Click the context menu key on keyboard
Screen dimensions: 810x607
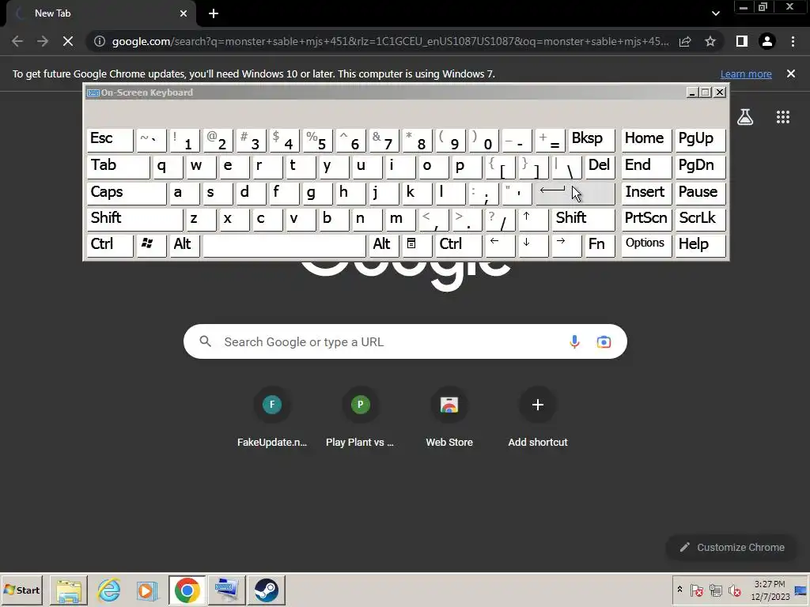coord(417,245)
